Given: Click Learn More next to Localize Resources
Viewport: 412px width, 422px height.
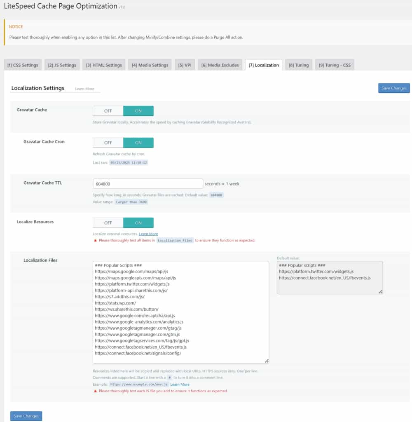Looking at the screenshot, I should pyautogui.click(x=148, y=233).
